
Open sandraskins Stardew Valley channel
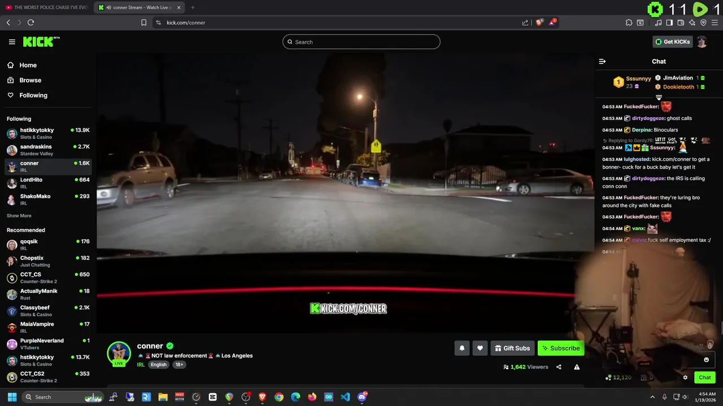pos(48,149)
